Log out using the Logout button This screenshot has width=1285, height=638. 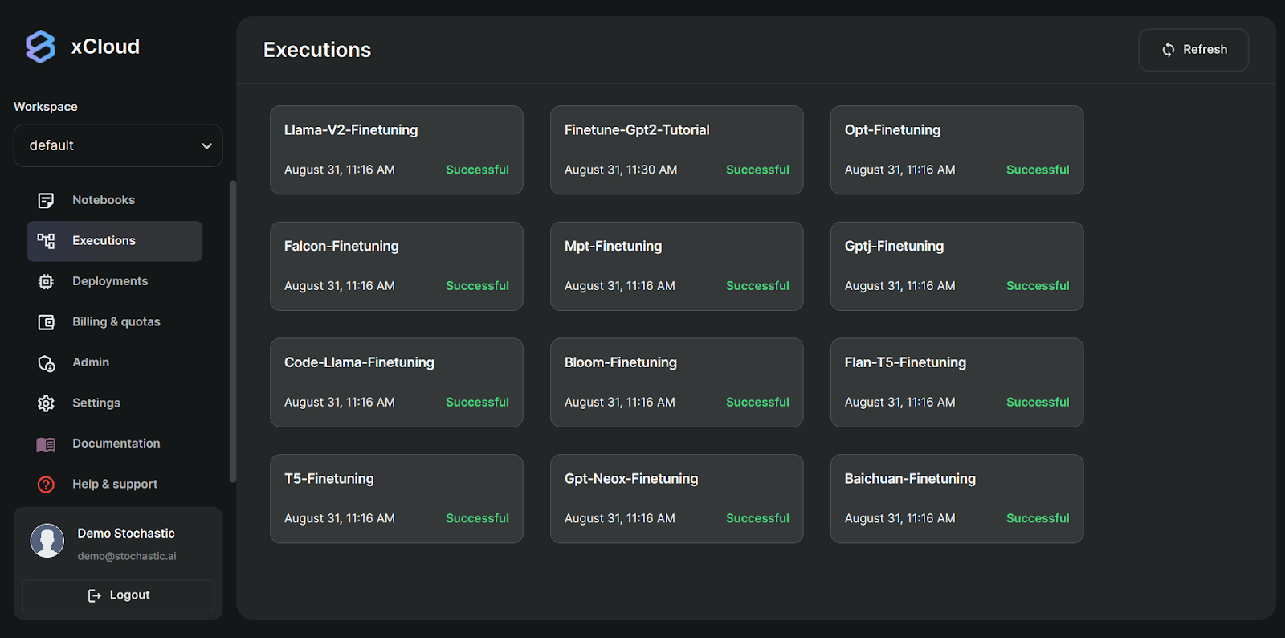tap(118, 595)
